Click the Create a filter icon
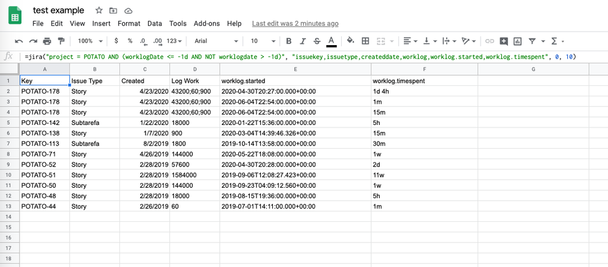 click(x=532, y=41)
